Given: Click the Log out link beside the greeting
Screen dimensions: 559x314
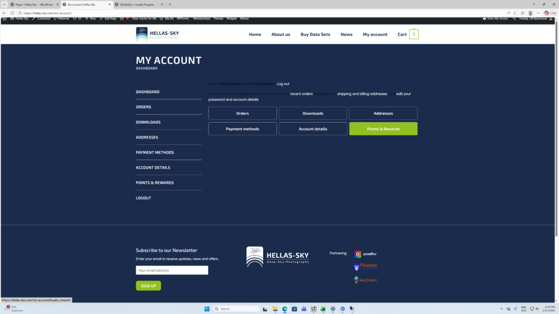Looking at the screenshot, I should pos(283,84).
